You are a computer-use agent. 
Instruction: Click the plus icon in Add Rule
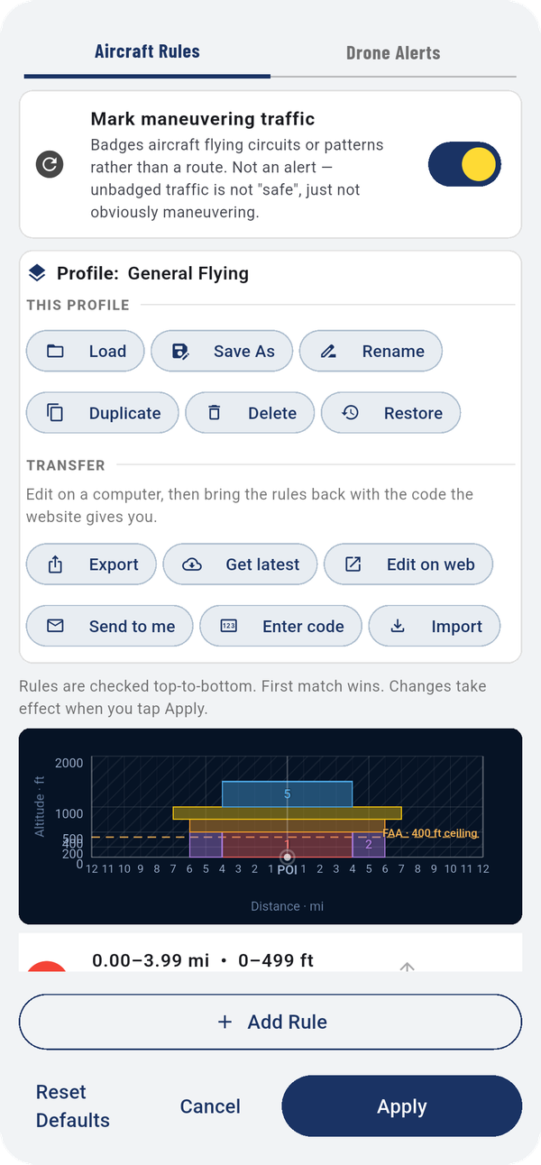[x=225, y=1022]
